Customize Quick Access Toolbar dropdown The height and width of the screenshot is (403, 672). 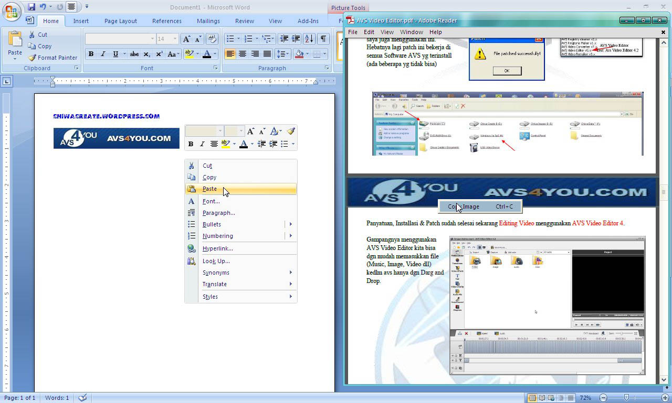point(87,7)
